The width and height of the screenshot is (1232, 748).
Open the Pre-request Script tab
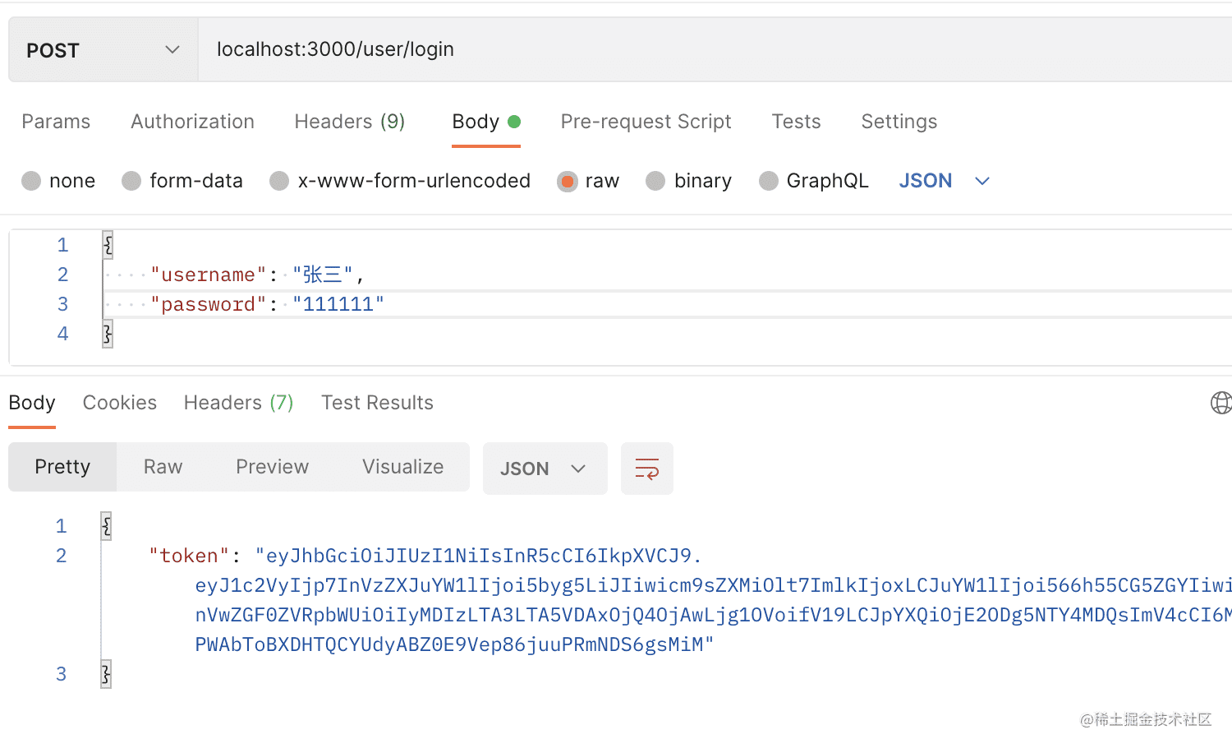click(x=646, y=122)
